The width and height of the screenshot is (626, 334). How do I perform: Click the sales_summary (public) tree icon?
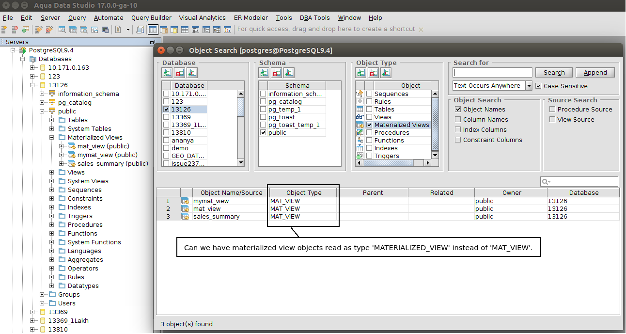tap(72, 163)
